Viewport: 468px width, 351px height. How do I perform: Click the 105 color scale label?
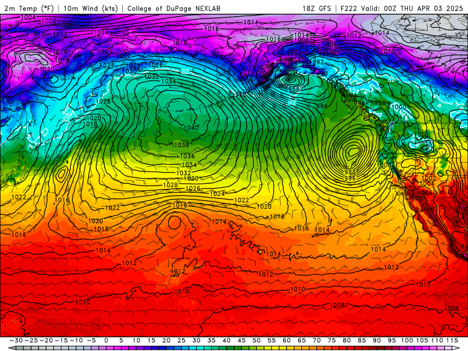coord(422,340)
